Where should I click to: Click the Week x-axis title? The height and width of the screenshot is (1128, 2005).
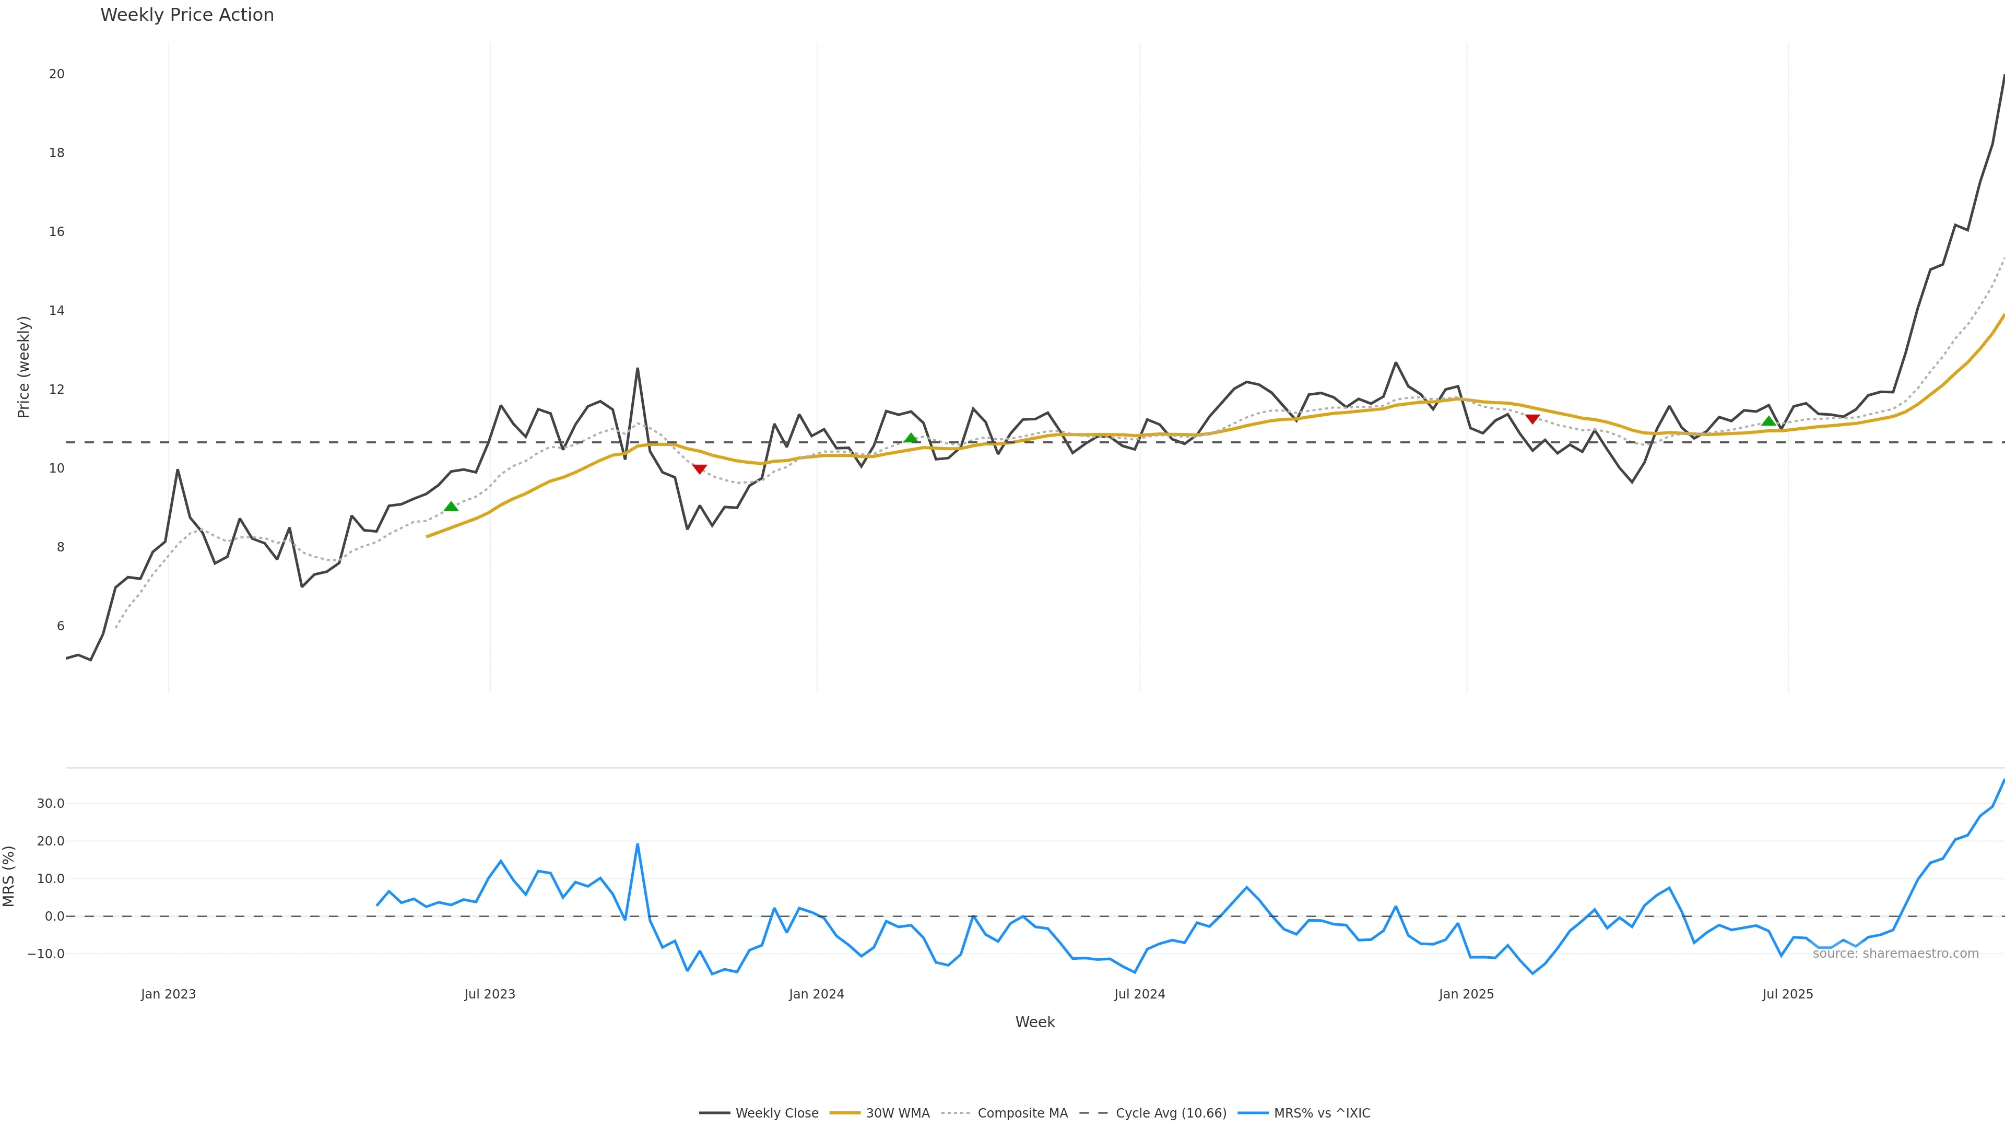[x=1034, y=1022]
